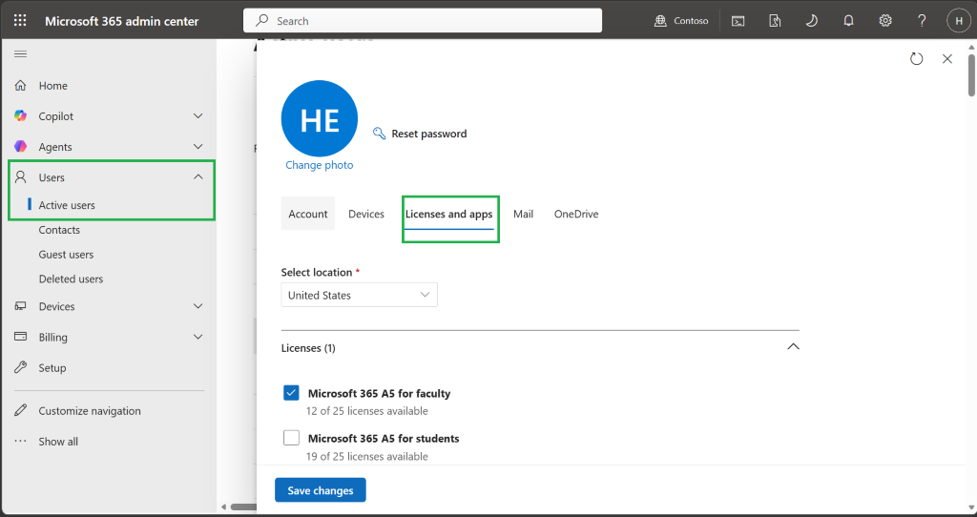Image resolution: width=977 pixels, height=517 pixels.
Task: Click the Reset password key icon
Action: point(379,134)
